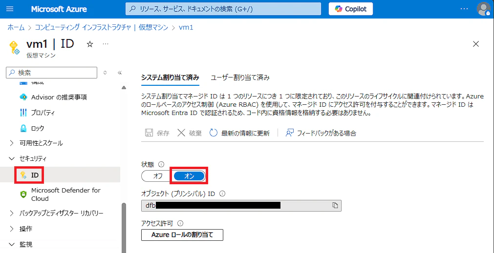Open フィードバックがある場合 feedback link
Image resolution: width=494 pixels, height=253 pixels.
point(321,133)
